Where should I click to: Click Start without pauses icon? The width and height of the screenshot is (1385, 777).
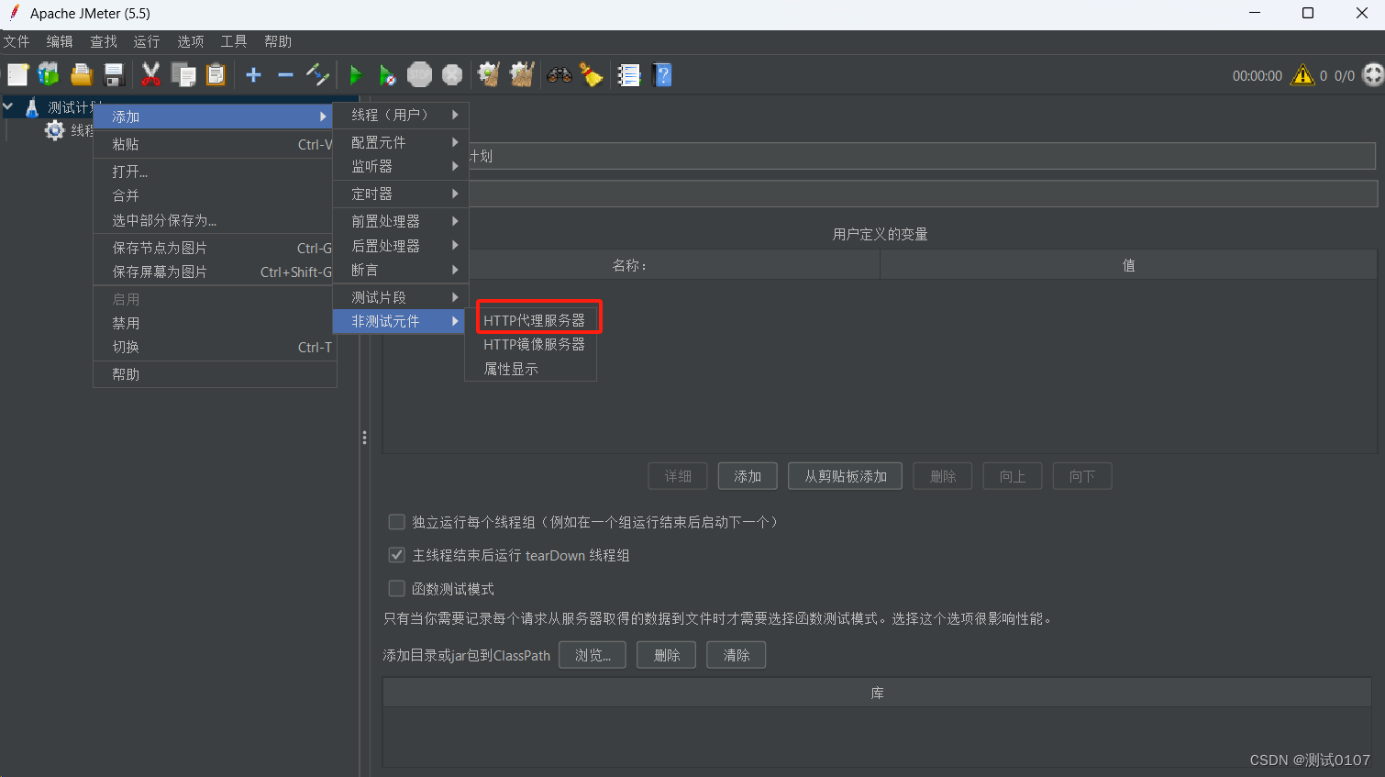[x=388, y=75]
